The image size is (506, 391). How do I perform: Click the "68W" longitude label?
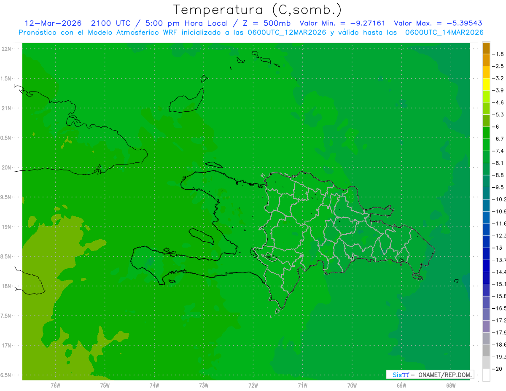click(451, 386)
